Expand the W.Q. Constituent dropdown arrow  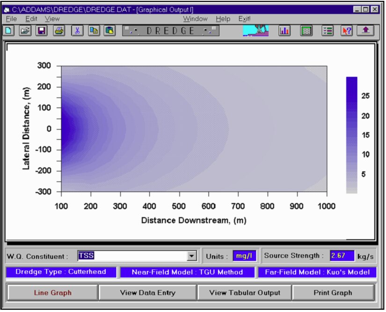191,256
